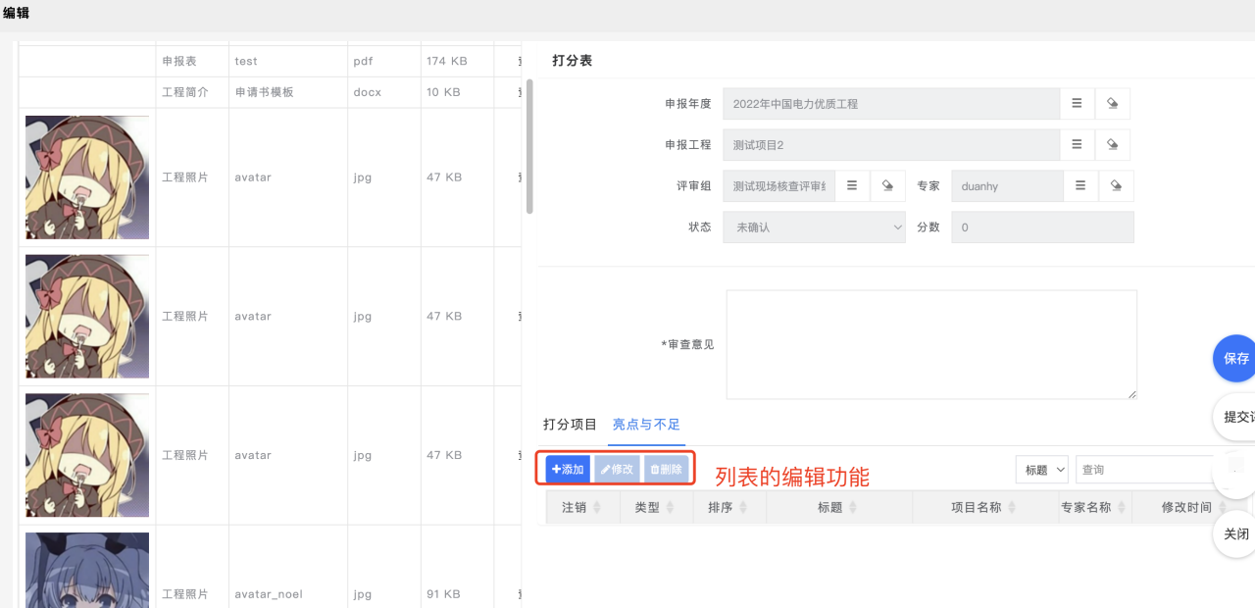Screen dimensions: 1255x608
Task: Open the 标题 search-field selector
Action: [1041, 470]
